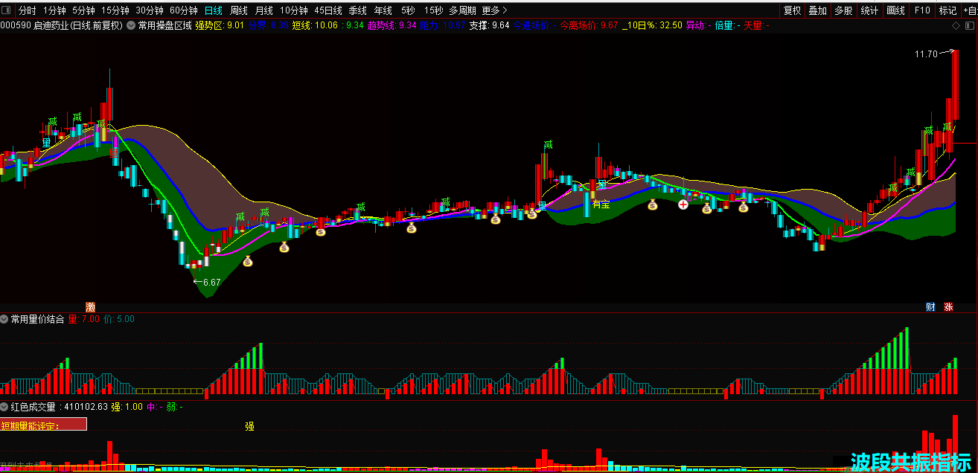Click the 减 marker above the tall mid-chart red candle
The height and width of the screenshot is (473, 978).
point(548,145)
